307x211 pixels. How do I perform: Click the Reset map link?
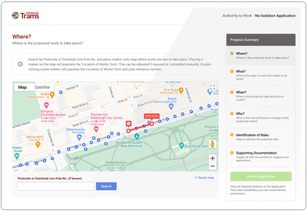204,177
